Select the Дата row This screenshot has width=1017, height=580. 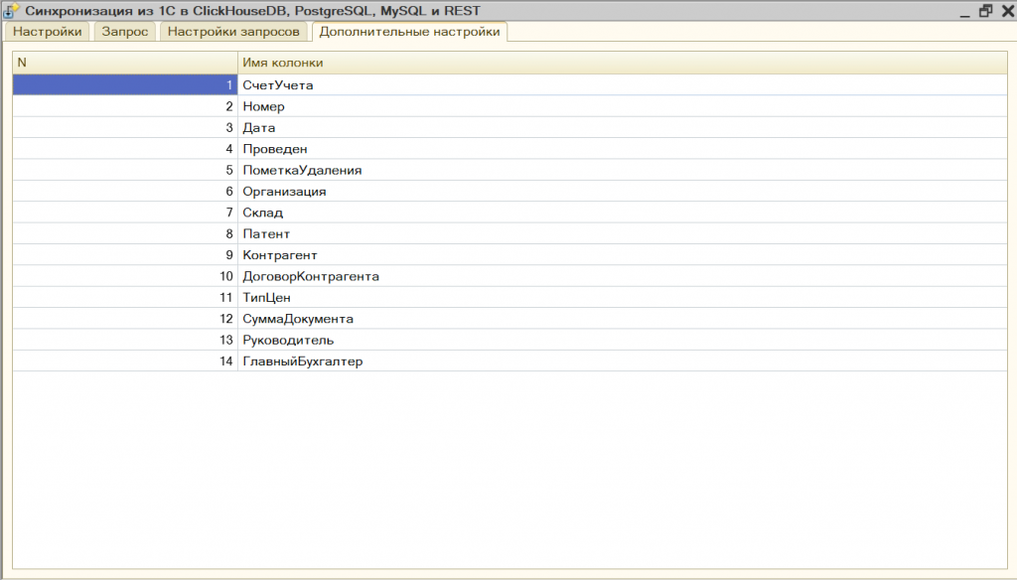(509, 128)
